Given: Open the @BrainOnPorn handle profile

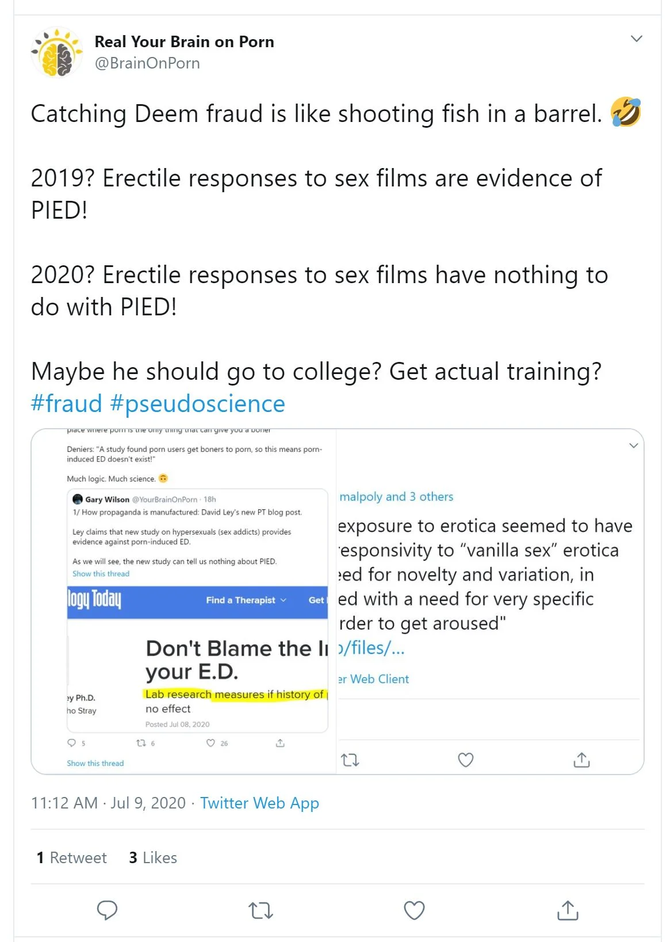Looking at the screenshot, I should point(147,63).
